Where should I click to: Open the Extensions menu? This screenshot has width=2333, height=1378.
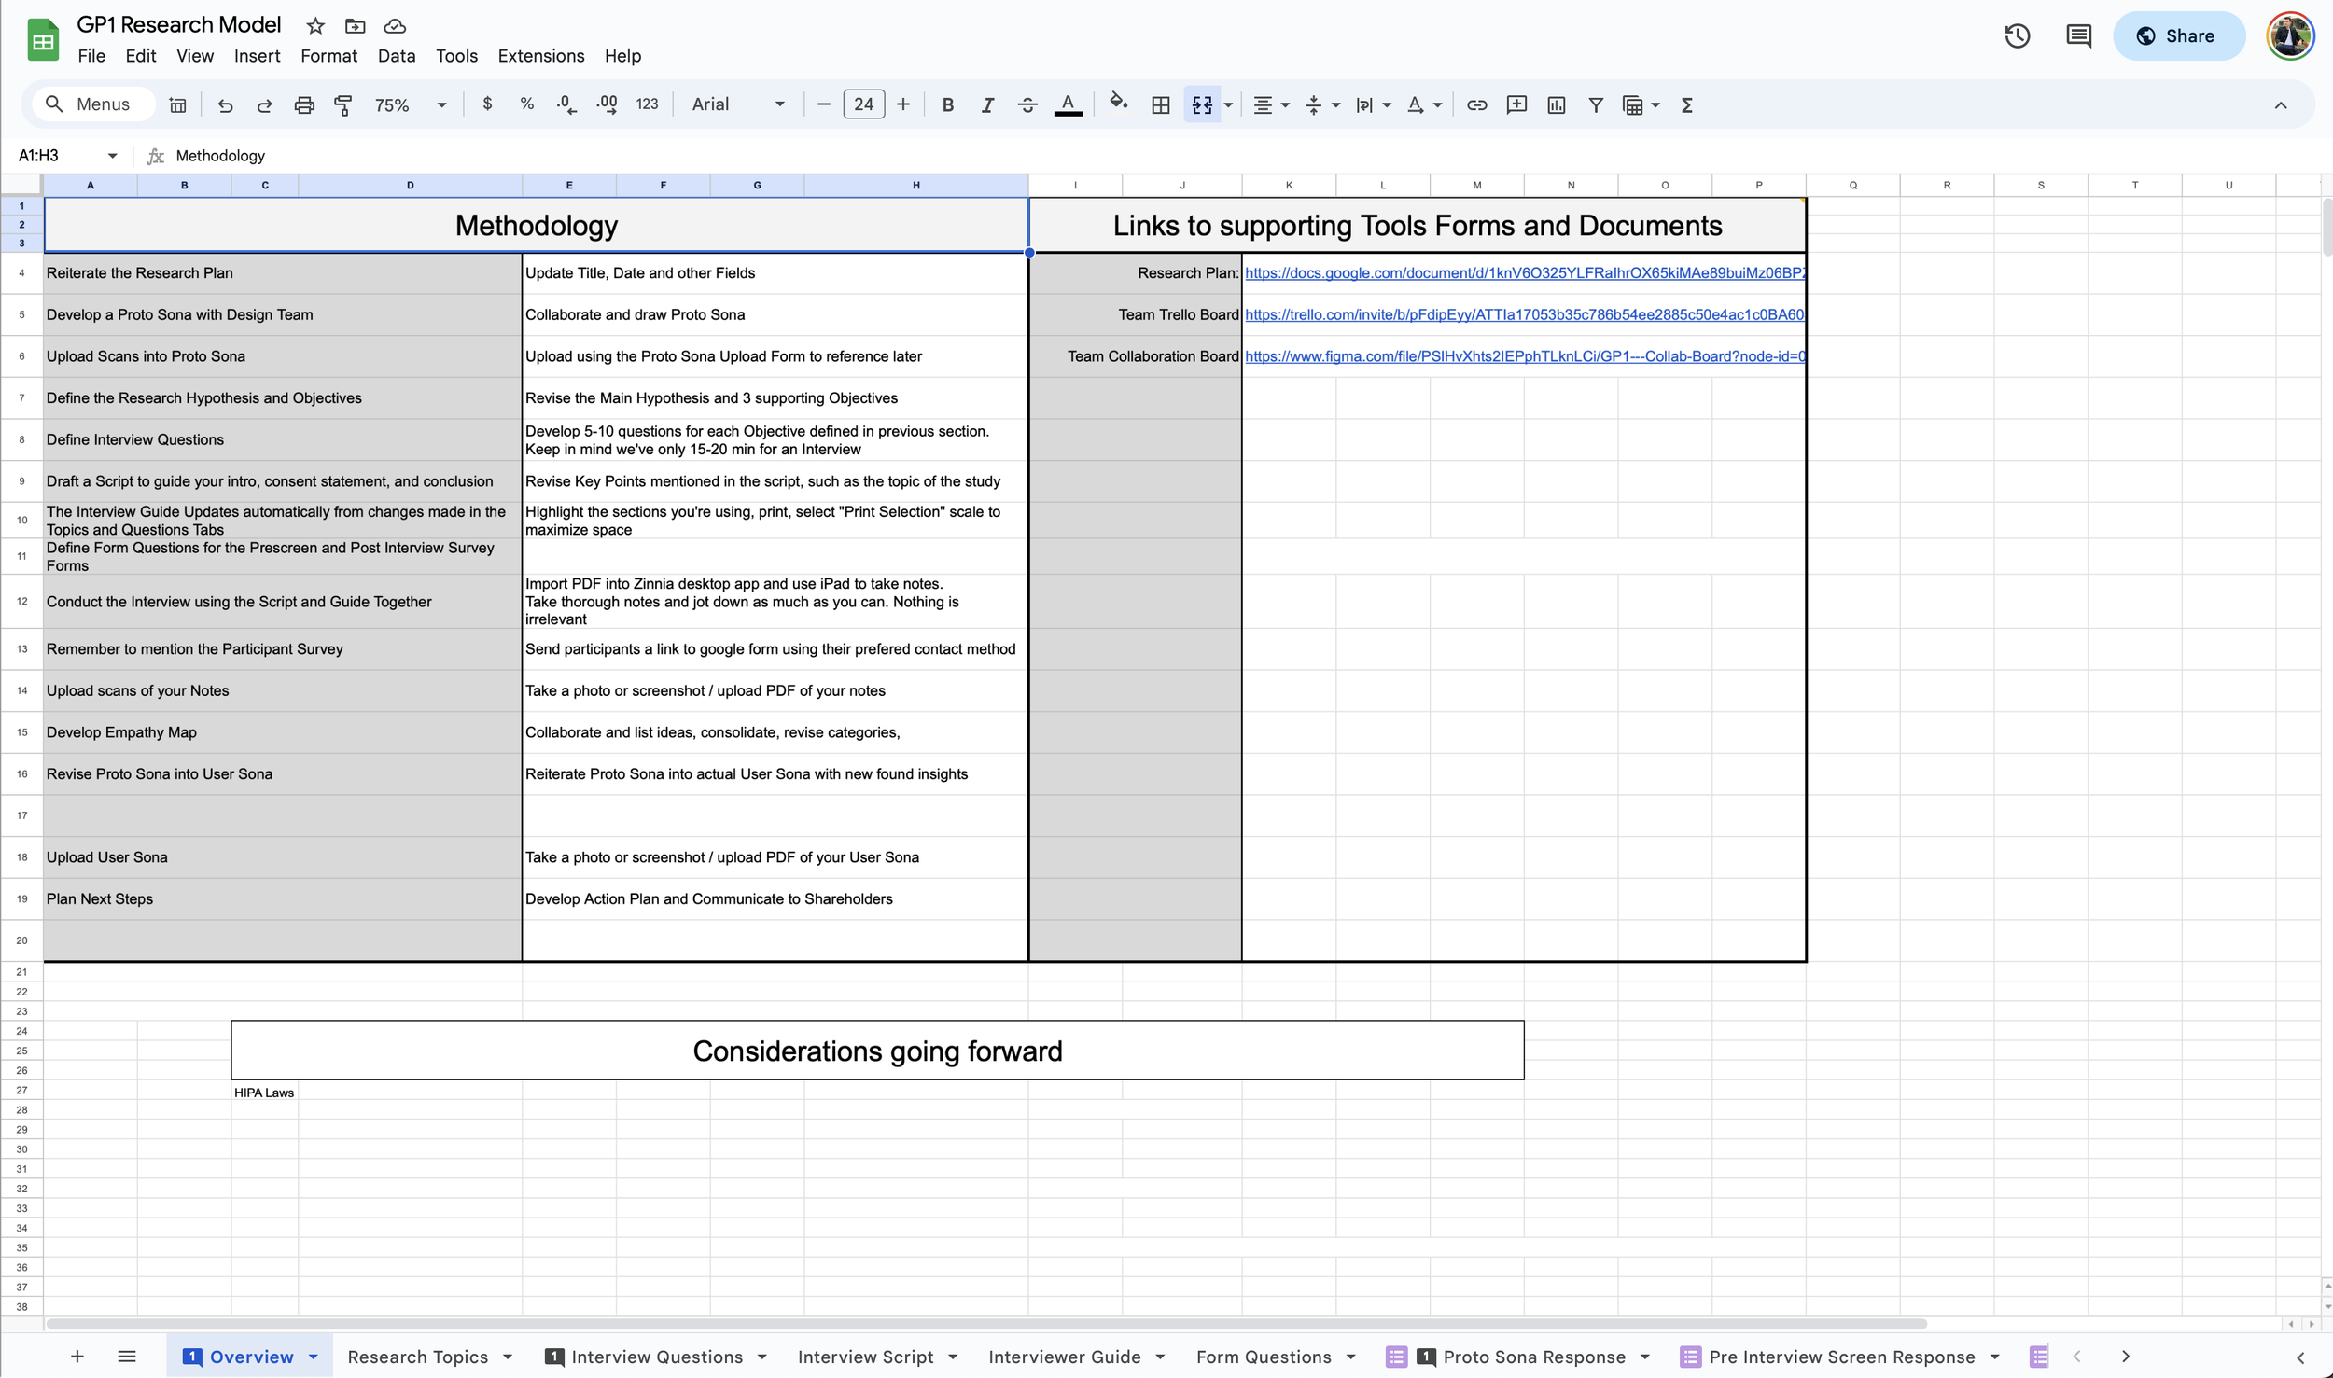click(x=540, y=56)
